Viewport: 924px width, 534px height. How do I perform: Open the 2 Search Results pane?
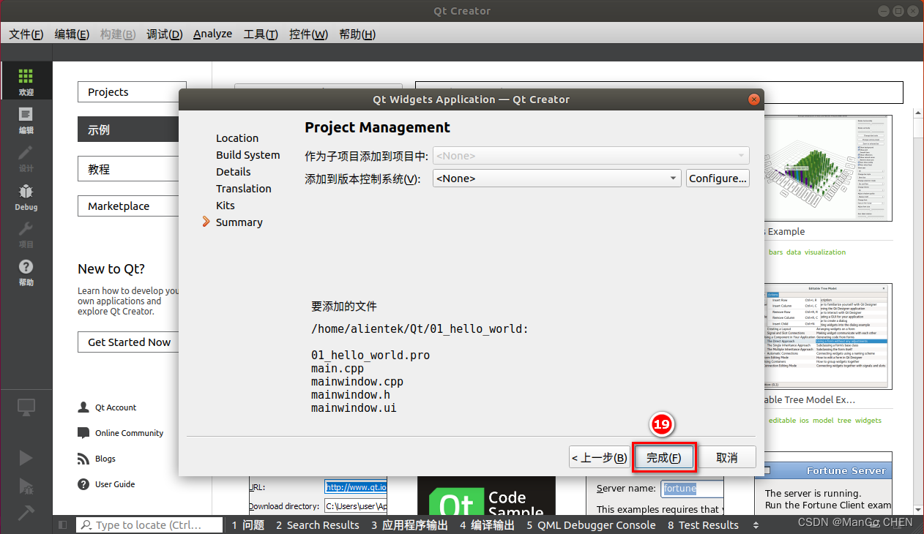[317, 524]
